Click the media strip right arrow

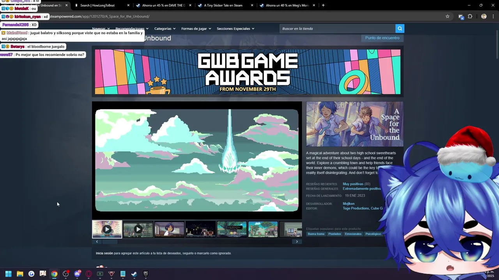(297, 241)
